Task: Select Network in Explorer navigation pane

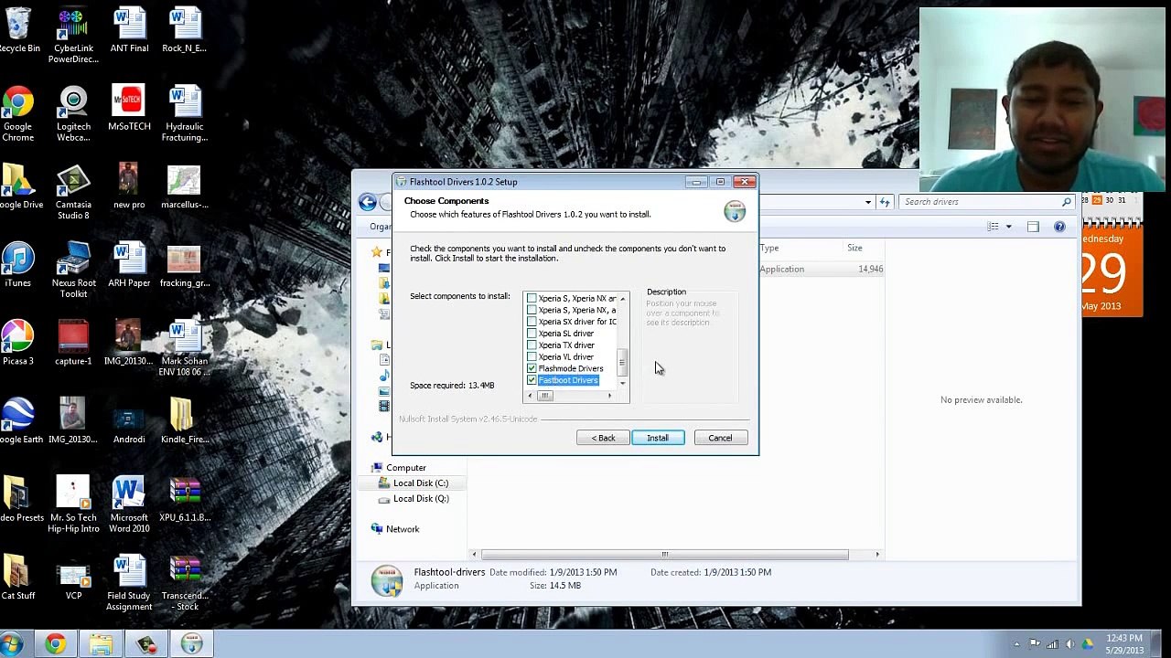Action: pos(403,529)
